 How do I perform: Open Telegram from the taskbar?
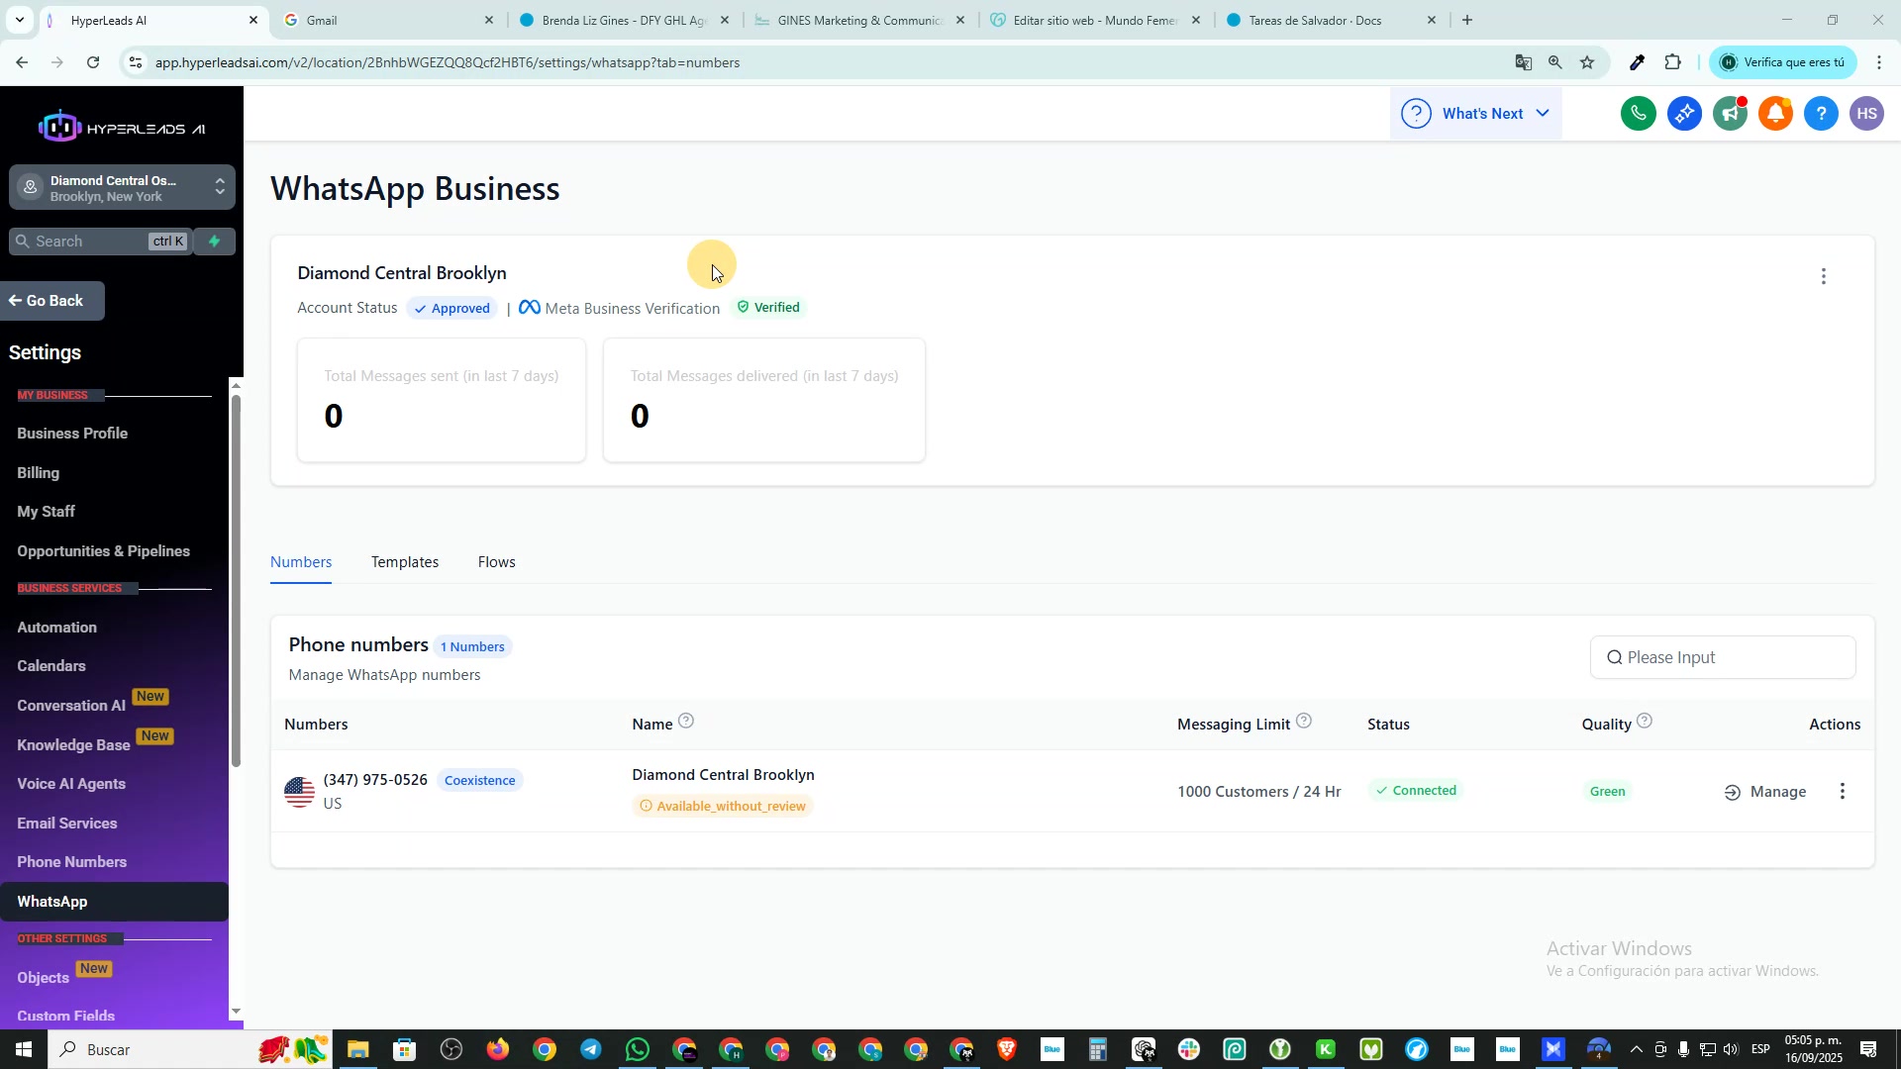[x=591, y=1049]
